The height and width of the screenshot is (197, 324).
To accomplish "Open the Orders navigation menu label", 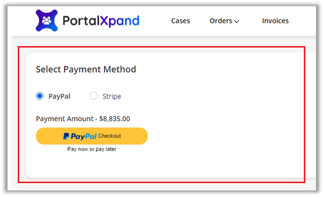I will point(221,21).
